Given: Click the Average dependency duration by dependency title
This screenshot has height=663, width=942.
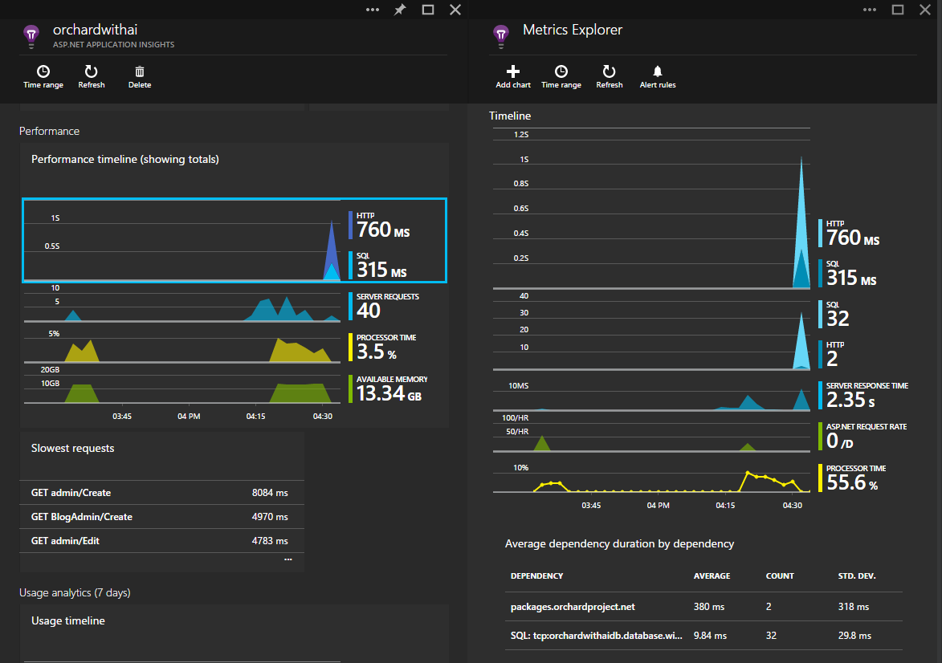Looking at the screenshot, I should pos(619,543).
